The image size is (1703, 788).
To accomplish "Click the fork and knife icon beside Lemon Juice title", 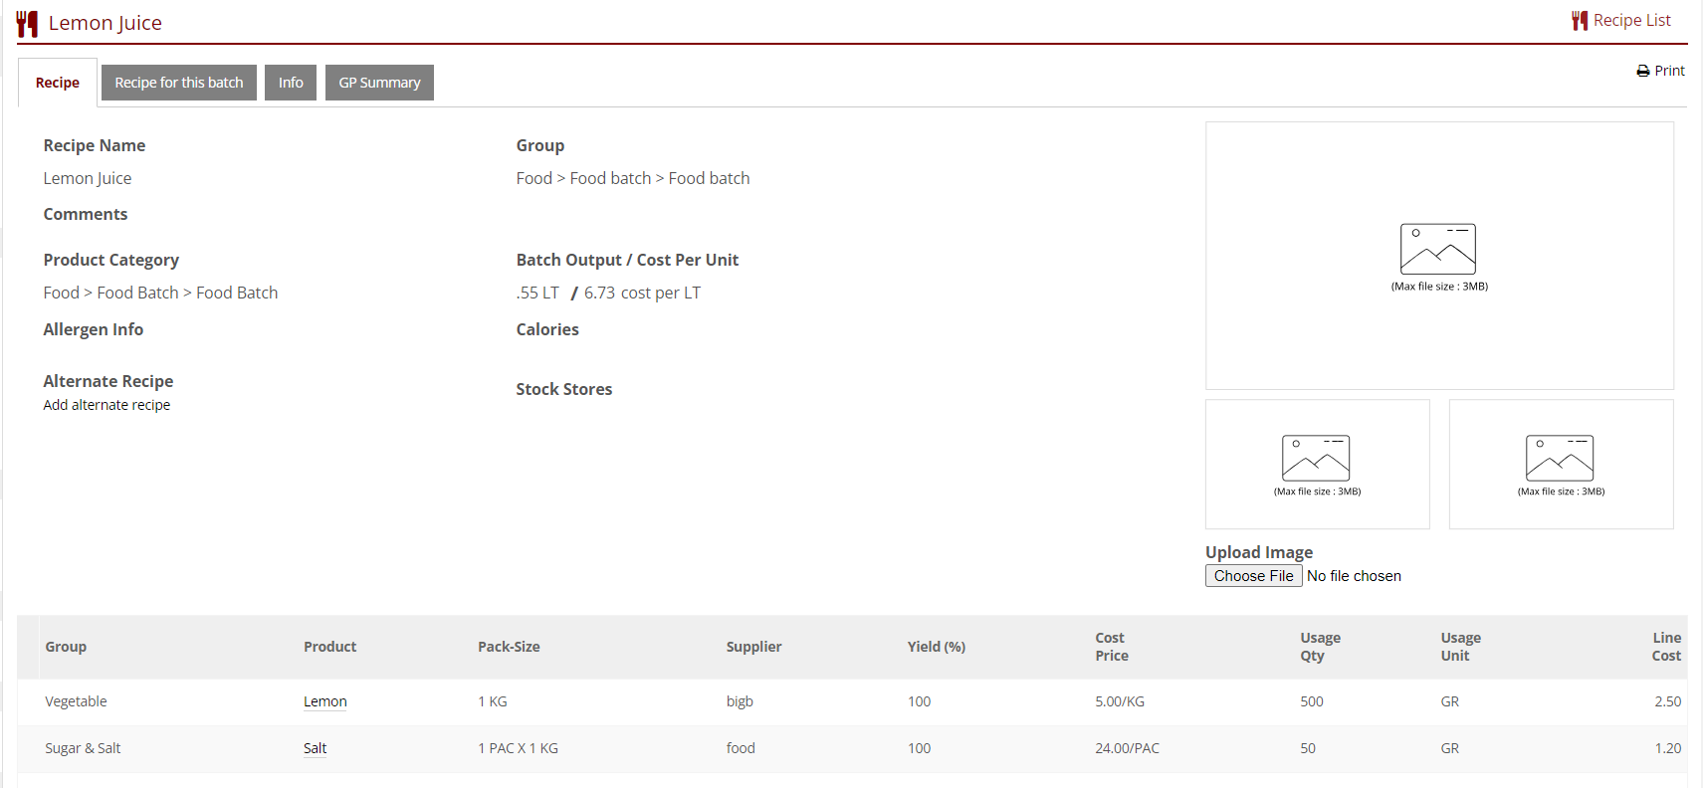I will point(27,24).
